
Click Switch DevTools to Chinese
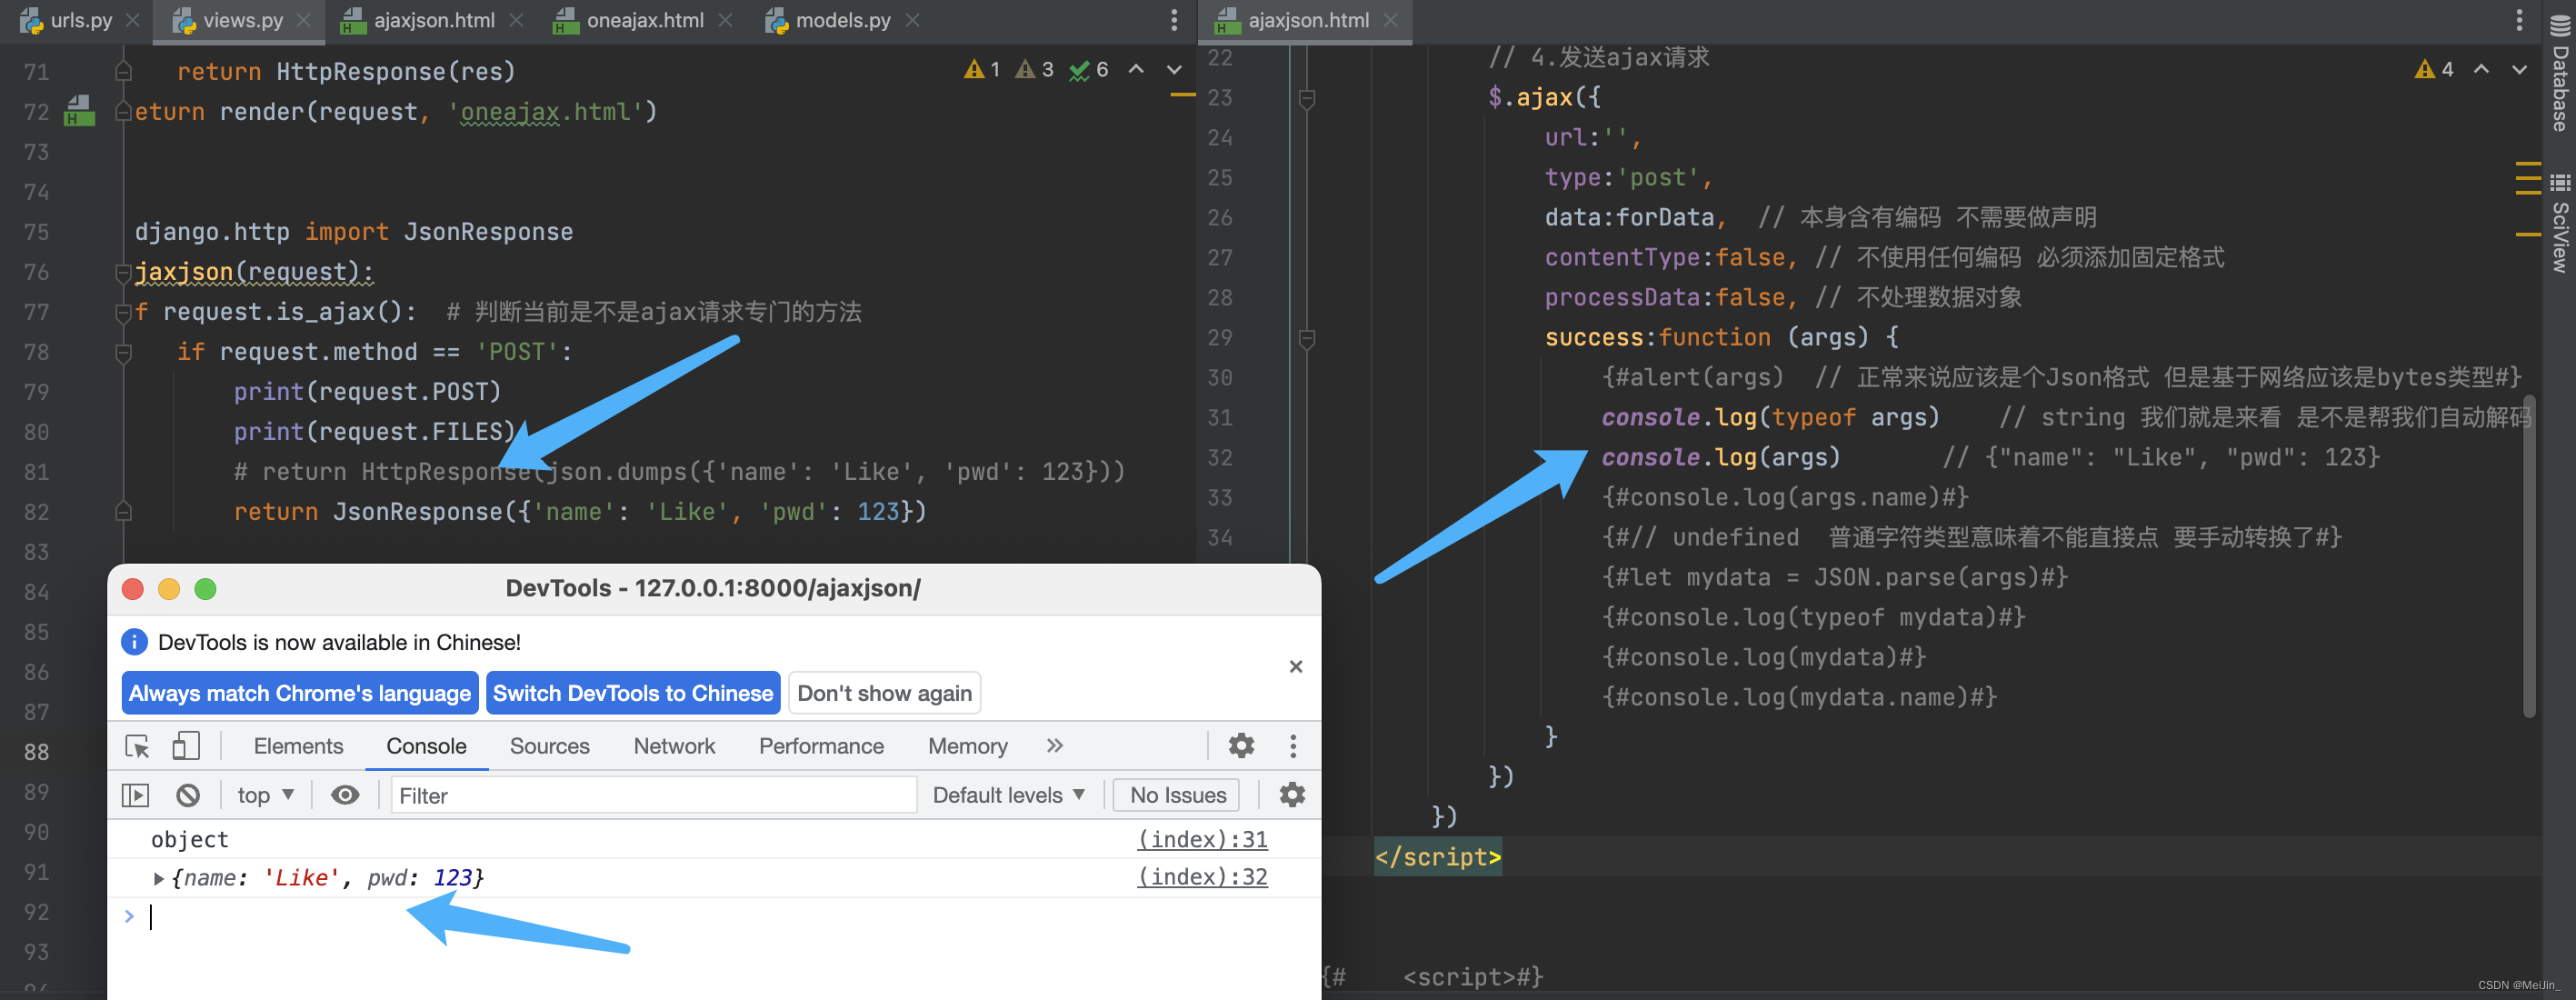click(633, 693)
